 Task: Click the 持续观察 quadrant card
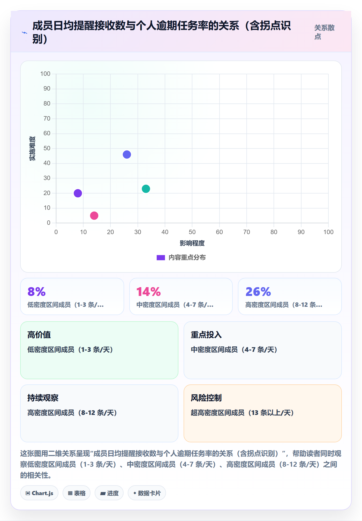click(x=99, y=413)
